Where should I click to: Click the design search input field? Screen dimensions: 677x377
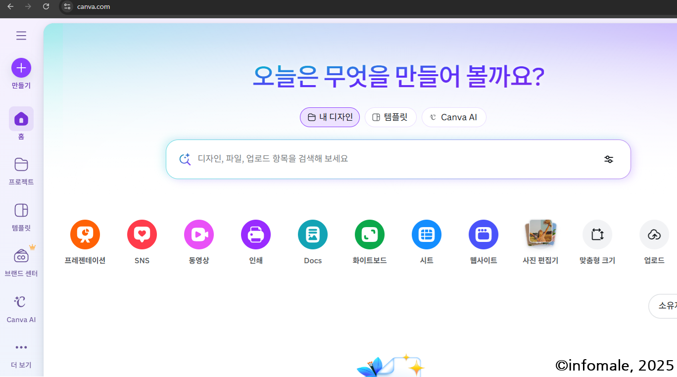tap(398, 159)
